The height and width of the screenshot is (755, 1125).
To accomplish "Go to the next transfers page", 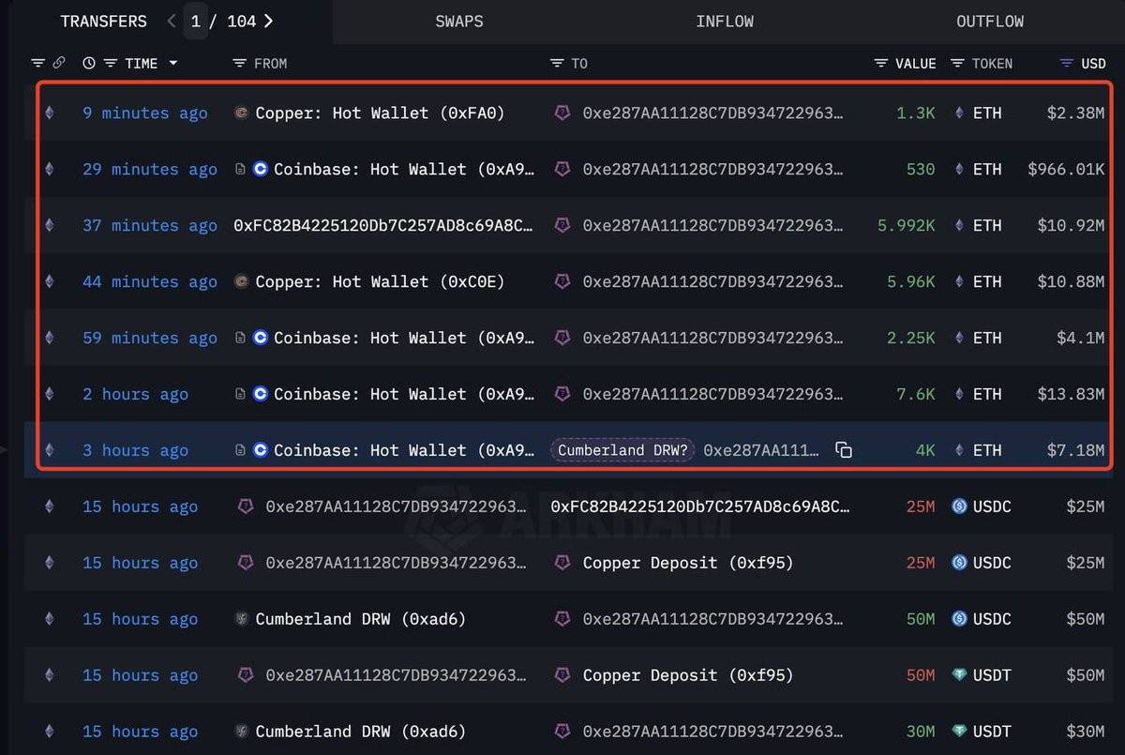I will coord(269,21).
